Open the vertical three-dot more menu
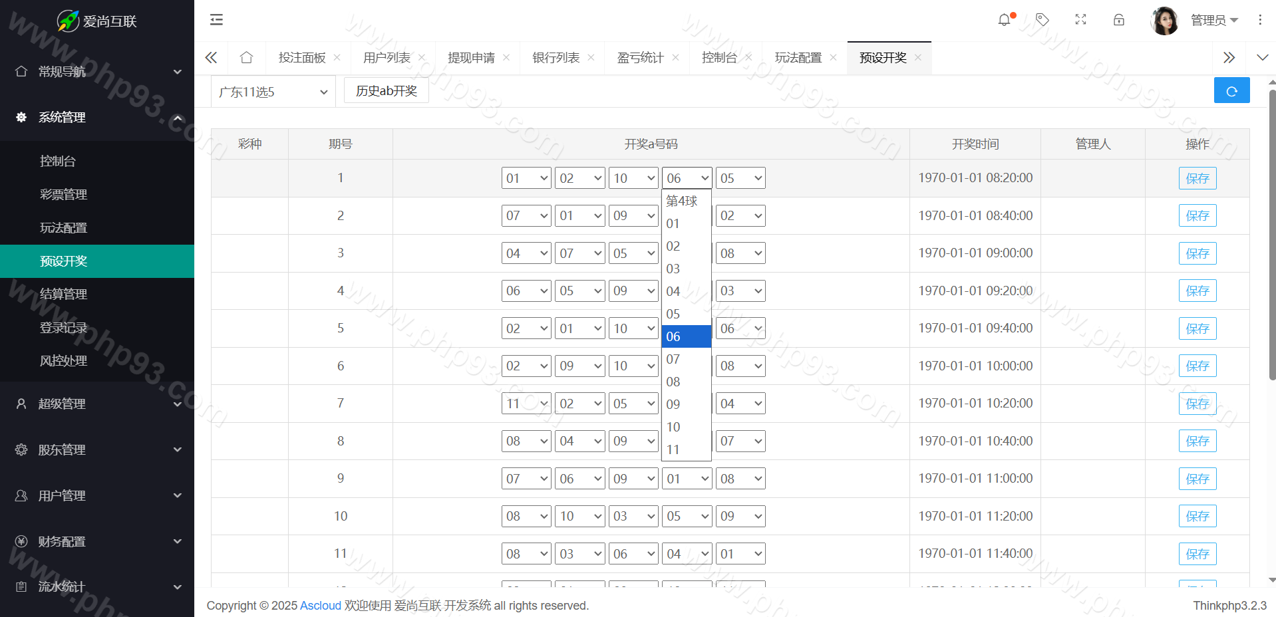1276x617 pixels. 1259,20
